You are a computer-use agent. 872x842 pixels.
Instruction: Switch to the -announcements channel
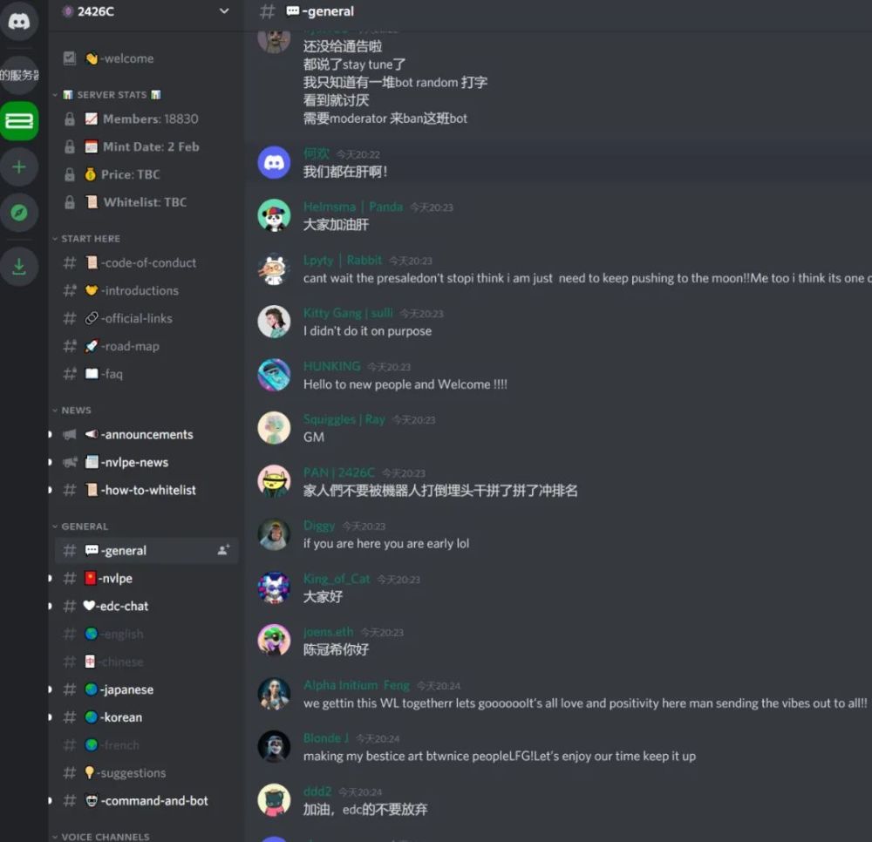point(146,434)
